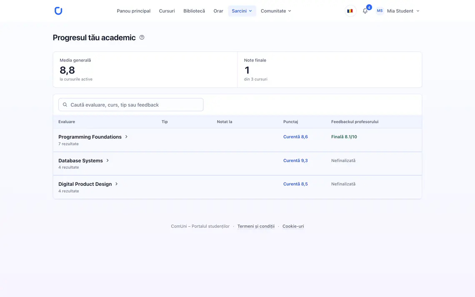Expand the Database Systems row chevron
The image size is (475, 297).
(x=107, y=160)
